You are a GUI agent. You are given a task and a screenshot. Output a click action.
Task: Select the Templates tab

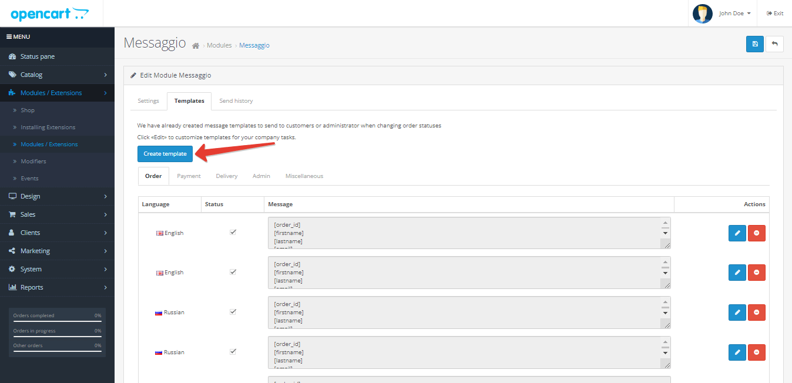click(189, 101)
